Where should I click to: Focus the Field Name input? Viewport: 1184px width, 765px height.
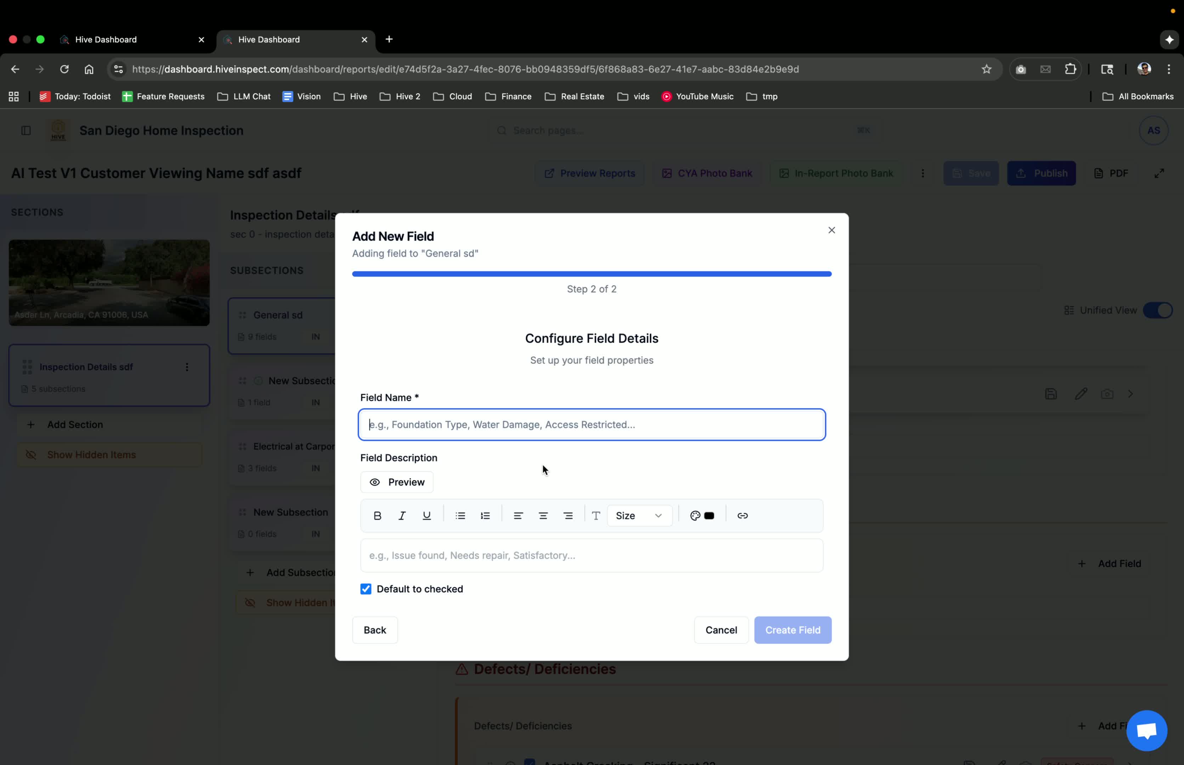[592, 425]
